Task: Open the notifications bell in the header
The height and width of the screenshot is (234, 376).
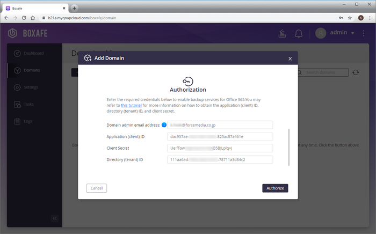Action: (299, 33)
